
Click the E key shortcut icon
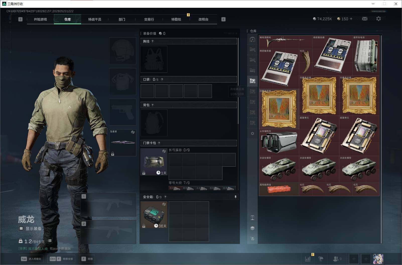coord(223,19)
